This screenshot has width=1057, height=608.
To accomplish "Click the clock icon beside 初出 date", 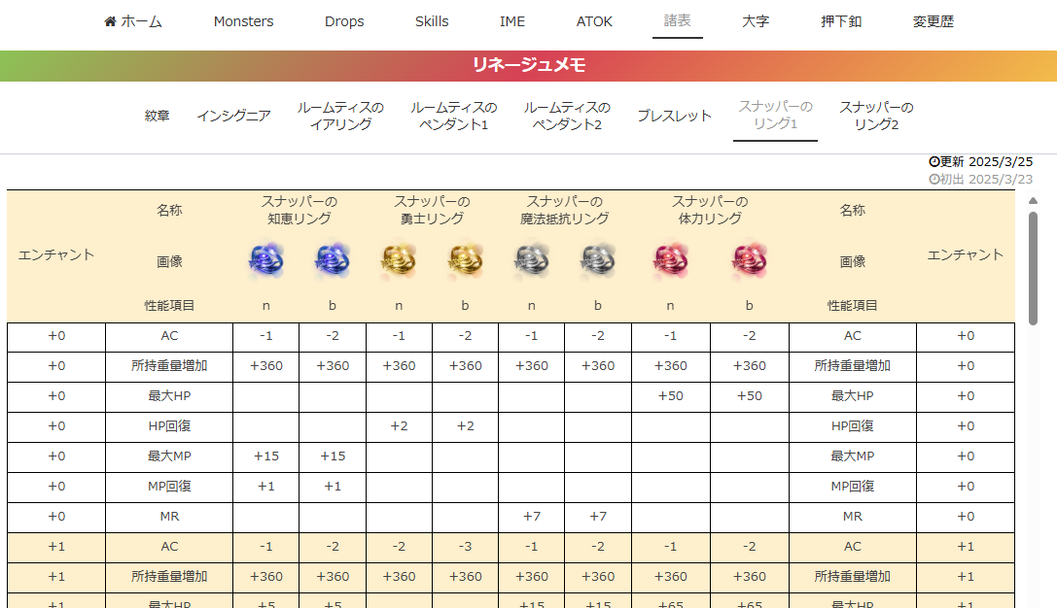I will click(934, 179).
